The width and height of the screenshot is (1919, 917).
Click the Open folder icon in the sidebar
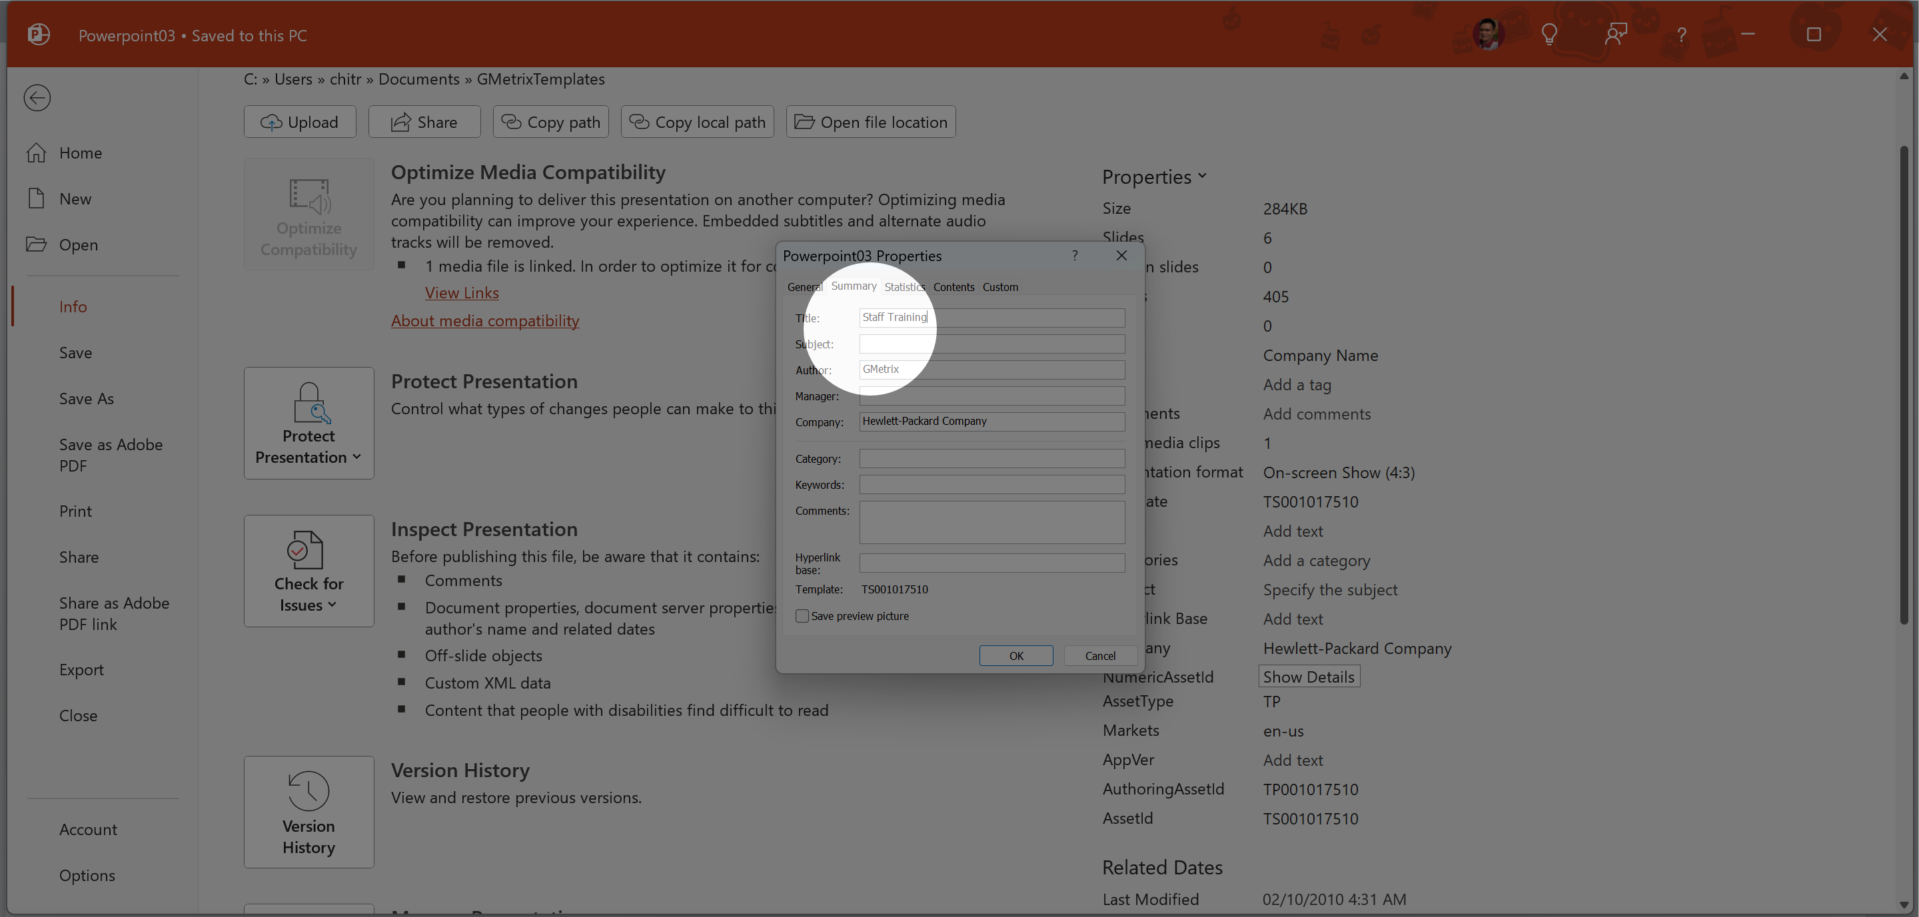(x=36, y=244)
